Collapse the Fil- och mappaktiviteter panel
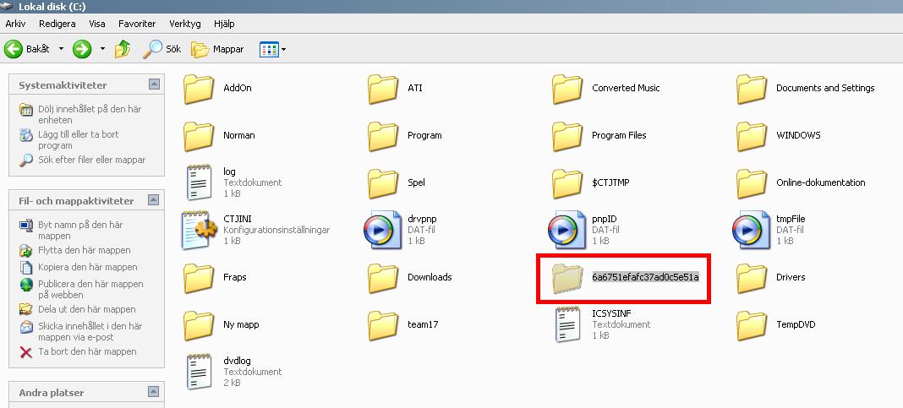 click(x=154, y=199)
